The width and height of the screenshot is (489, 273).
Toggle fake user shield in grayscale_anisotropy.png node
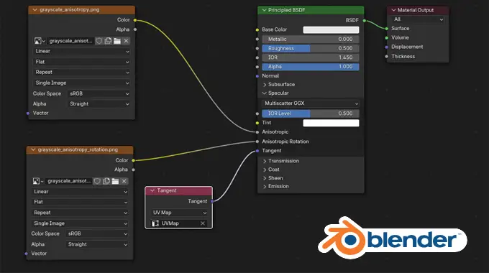99,41
